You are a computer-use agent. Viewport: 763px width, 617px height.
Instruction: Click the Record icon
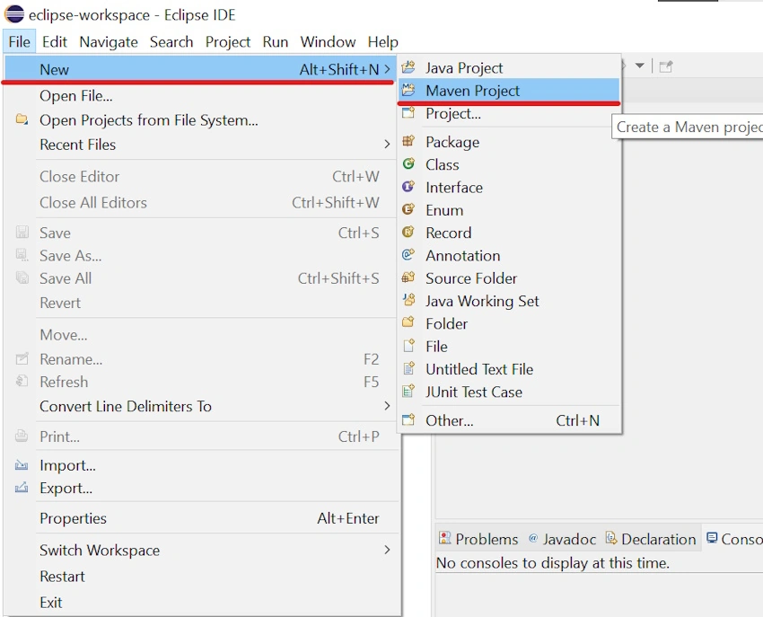408,233
